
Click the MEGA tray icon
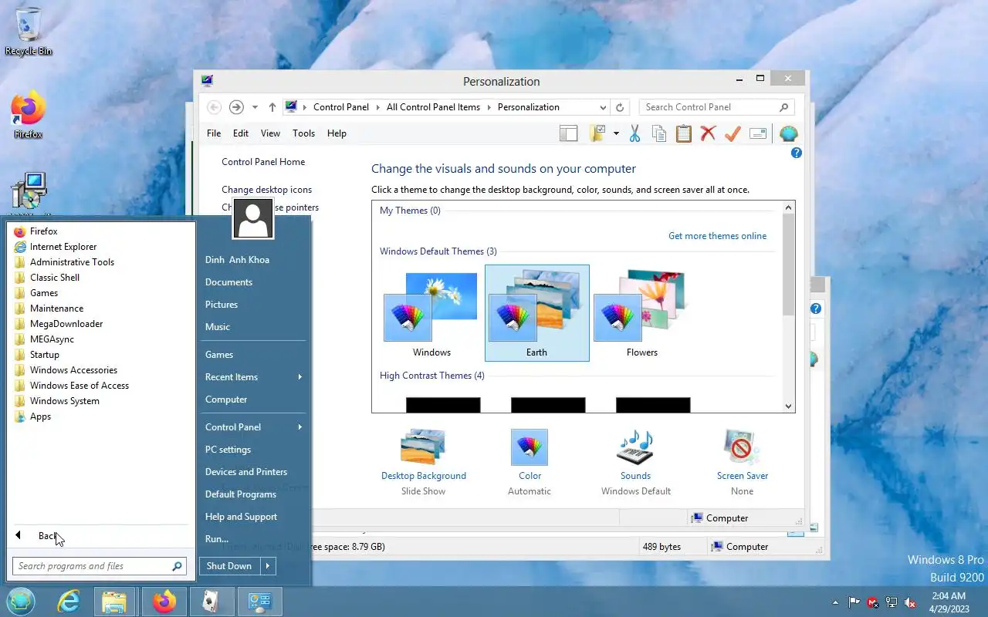click(873, 602)
